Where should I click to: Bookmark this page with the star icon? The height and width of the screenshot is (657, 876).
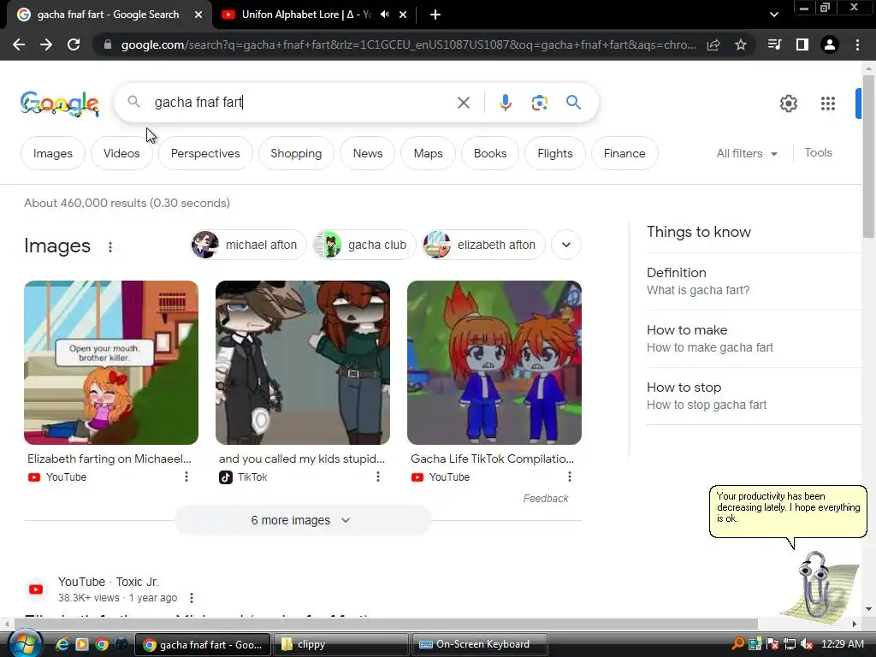click(x=740, y=44)
